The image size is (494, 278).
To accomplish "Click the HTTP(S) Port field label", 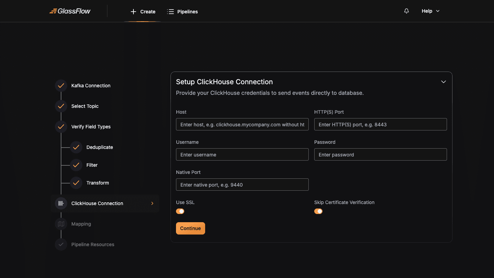I will coord(329,112).
